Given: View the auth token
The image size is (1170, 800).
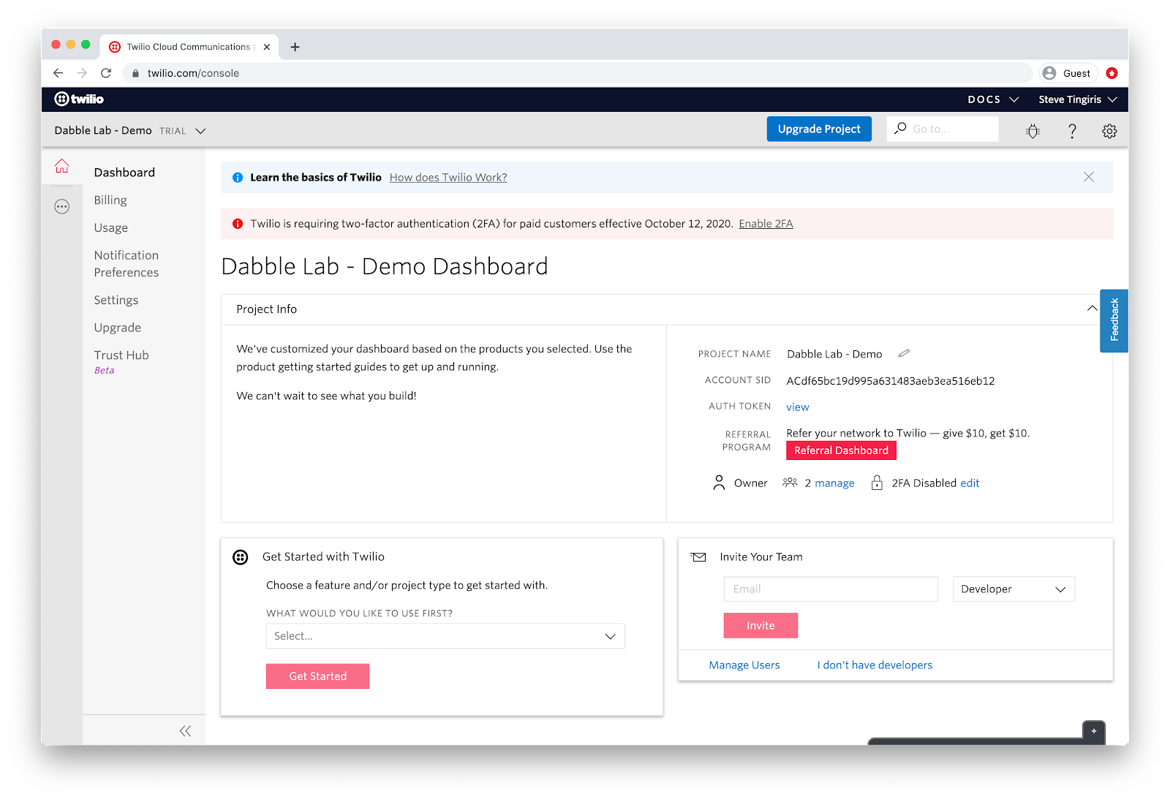Looking at the screenshot, I should tap(797, 407).
